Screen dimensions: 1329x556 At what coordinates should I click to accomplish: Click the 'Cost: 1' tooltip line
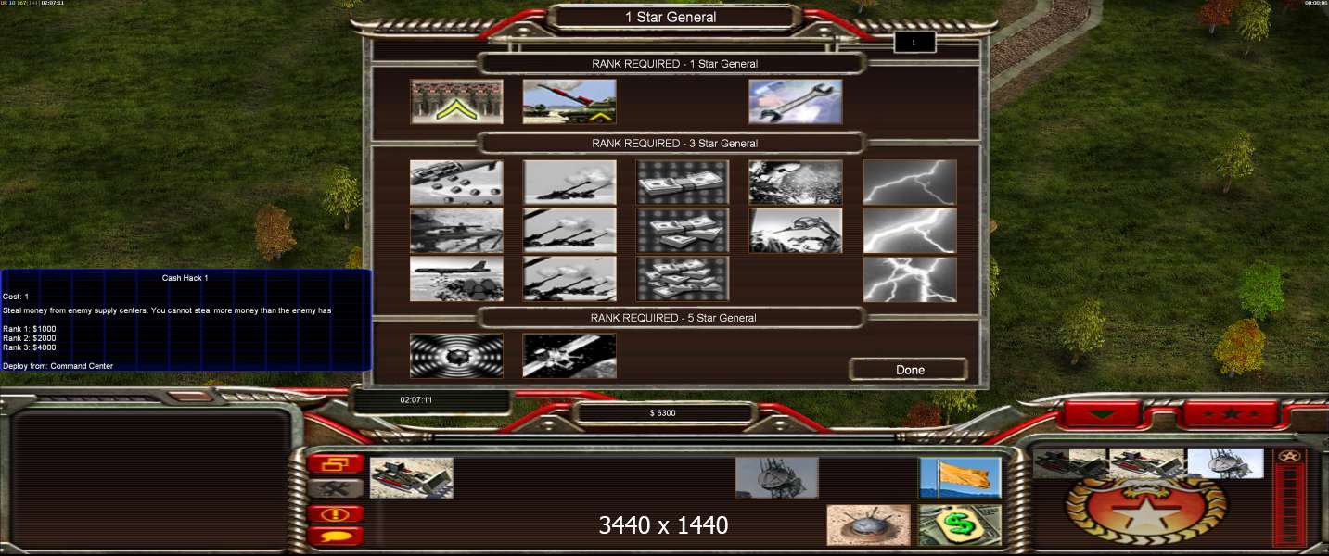point(15,297)
